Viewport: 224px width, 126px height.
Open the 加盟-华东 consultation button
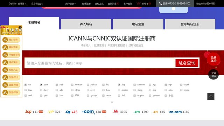tap(12, 92)
